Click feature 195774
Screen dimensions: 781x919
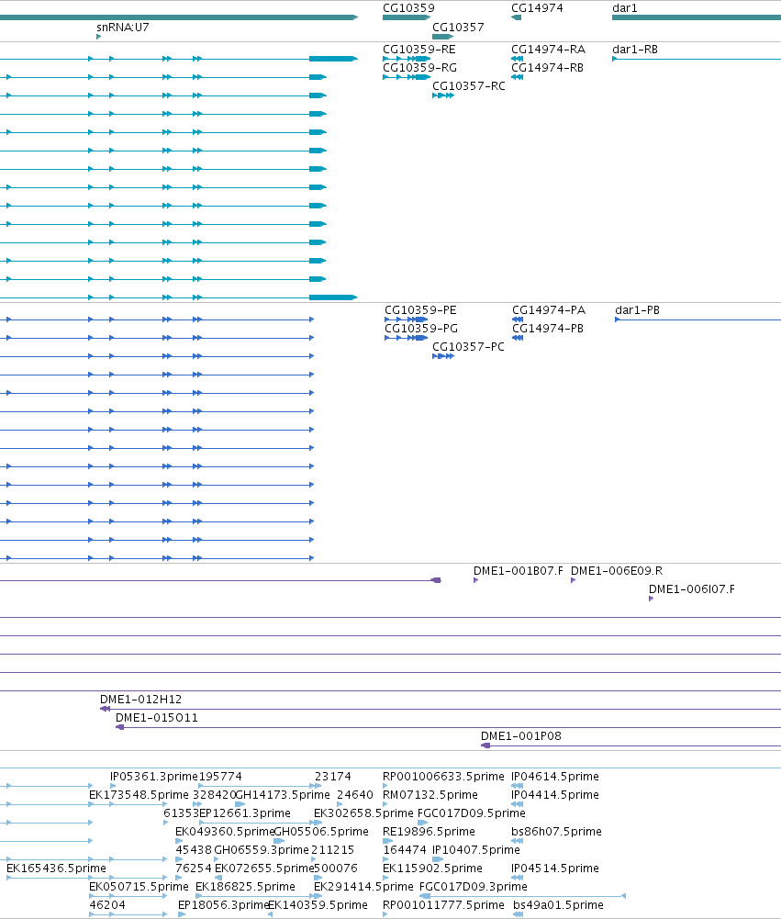point(220,777)
